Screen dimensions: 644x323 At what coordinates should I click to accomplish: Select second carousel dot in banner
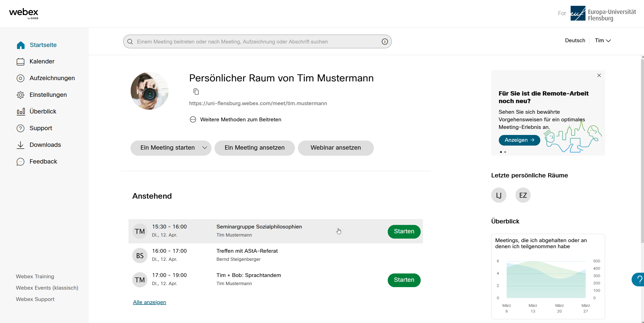coord(505,152)
